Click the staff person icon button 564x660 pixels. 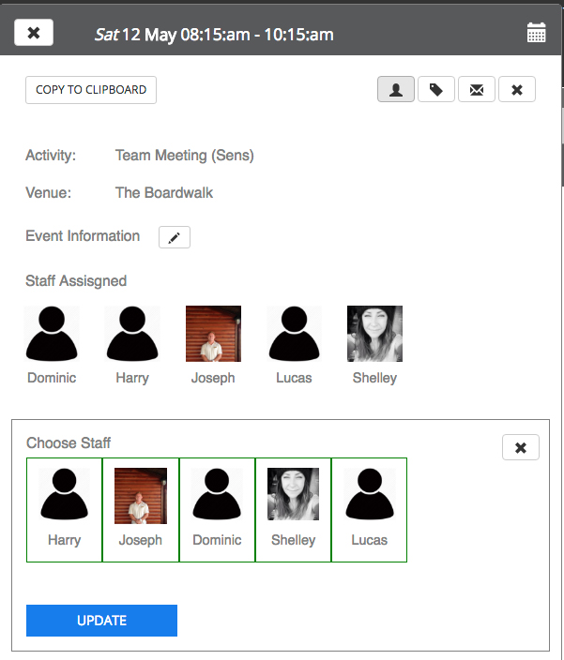tap(396, 90)
